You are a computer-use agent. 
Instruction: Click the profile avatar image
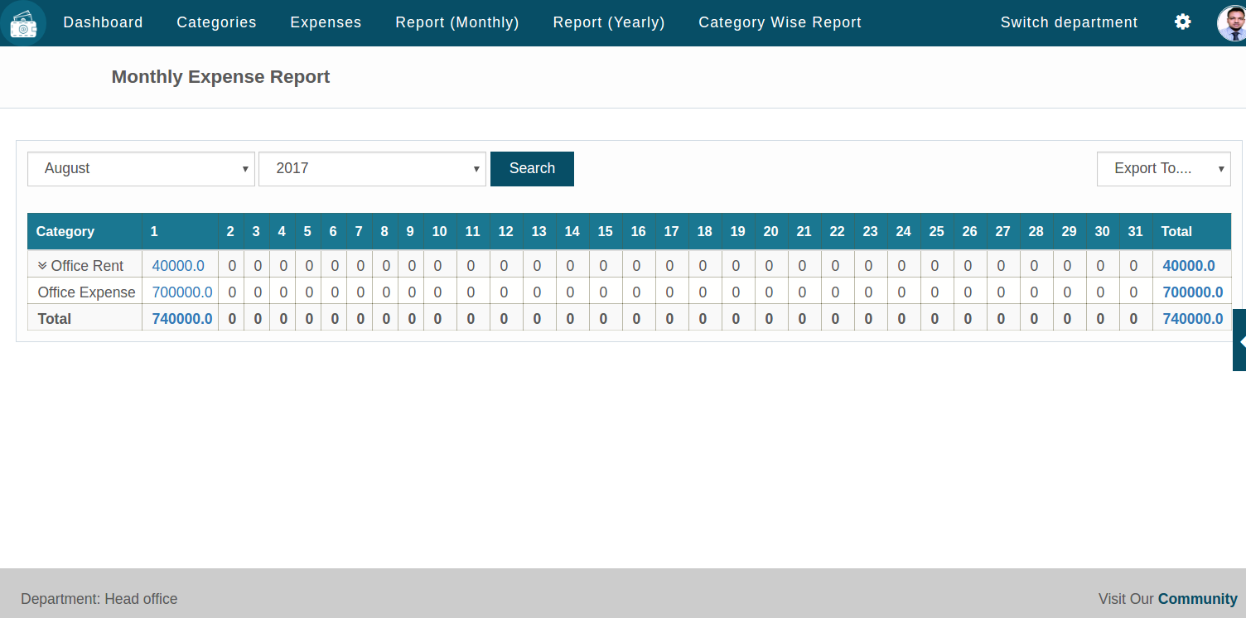tap(1229, 22)
